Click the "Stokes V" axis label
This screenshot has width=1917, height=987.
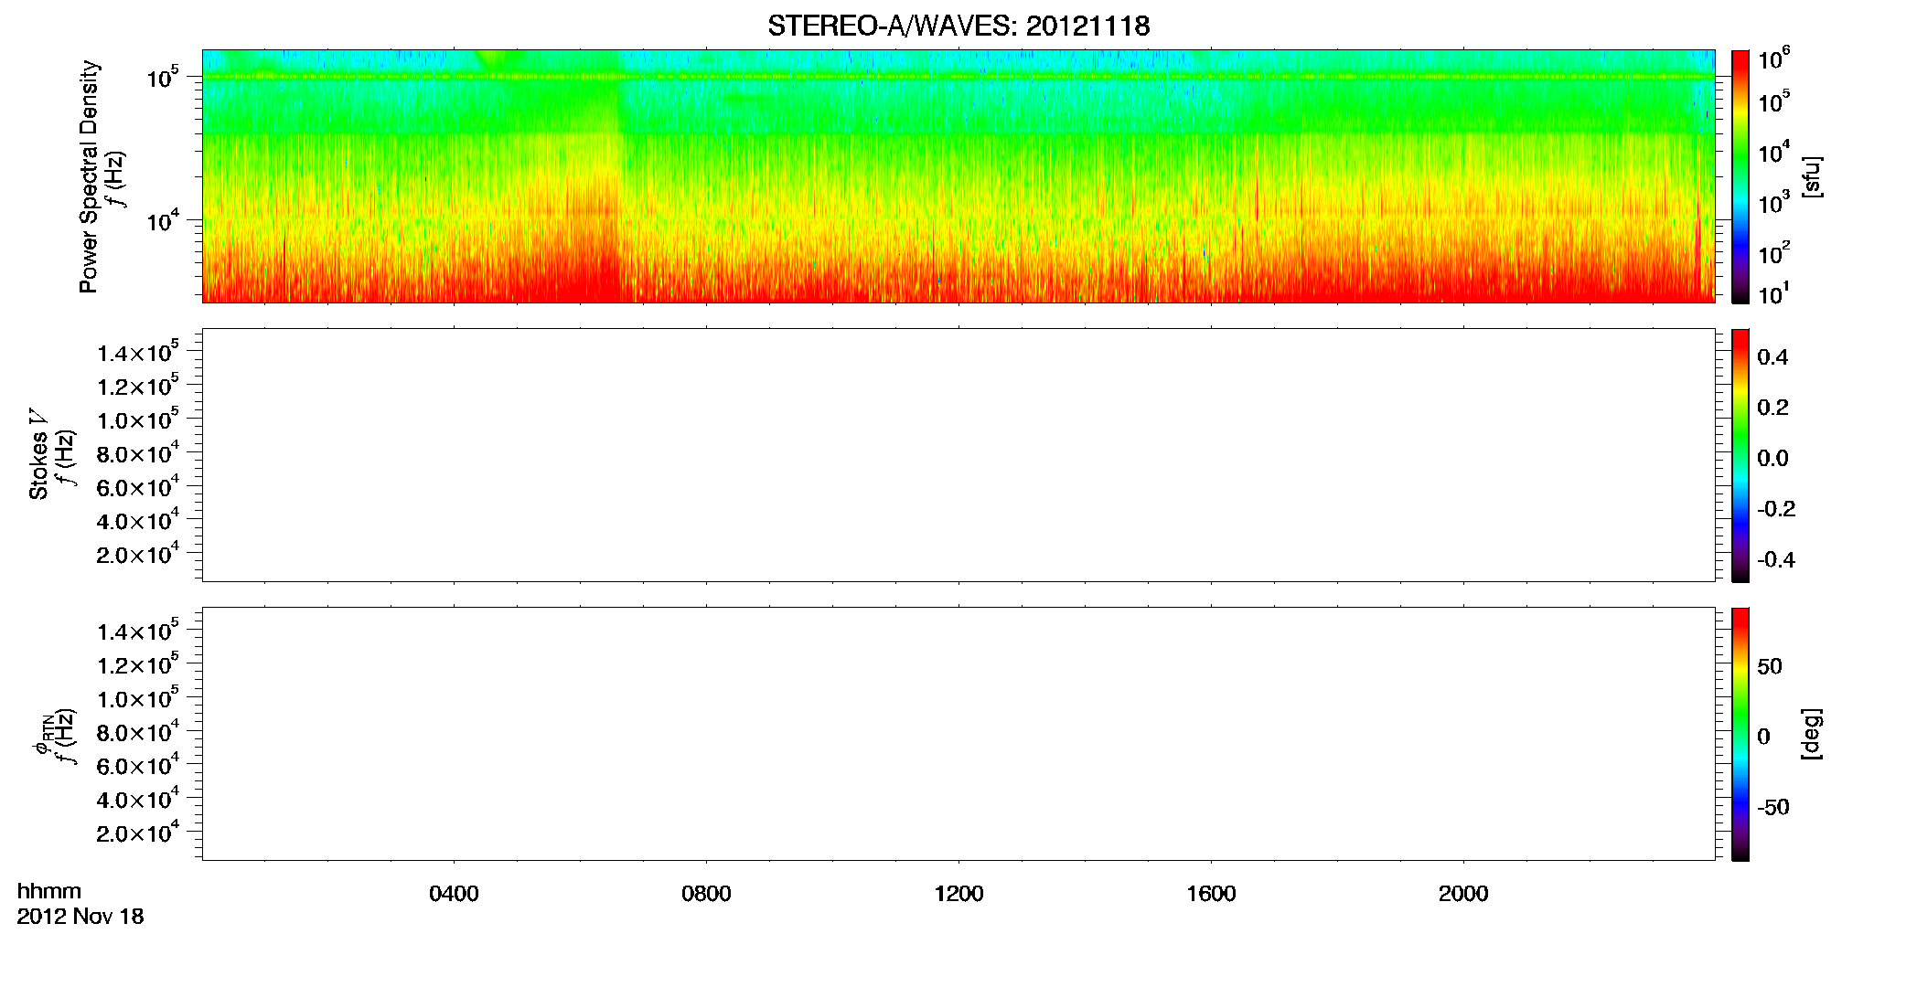[38, 454]
